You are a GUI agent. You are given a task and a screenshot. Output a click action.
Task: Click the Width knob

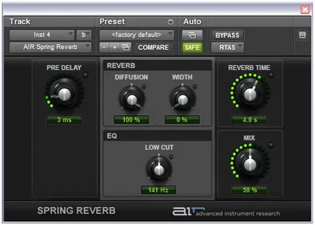[183, 99]
